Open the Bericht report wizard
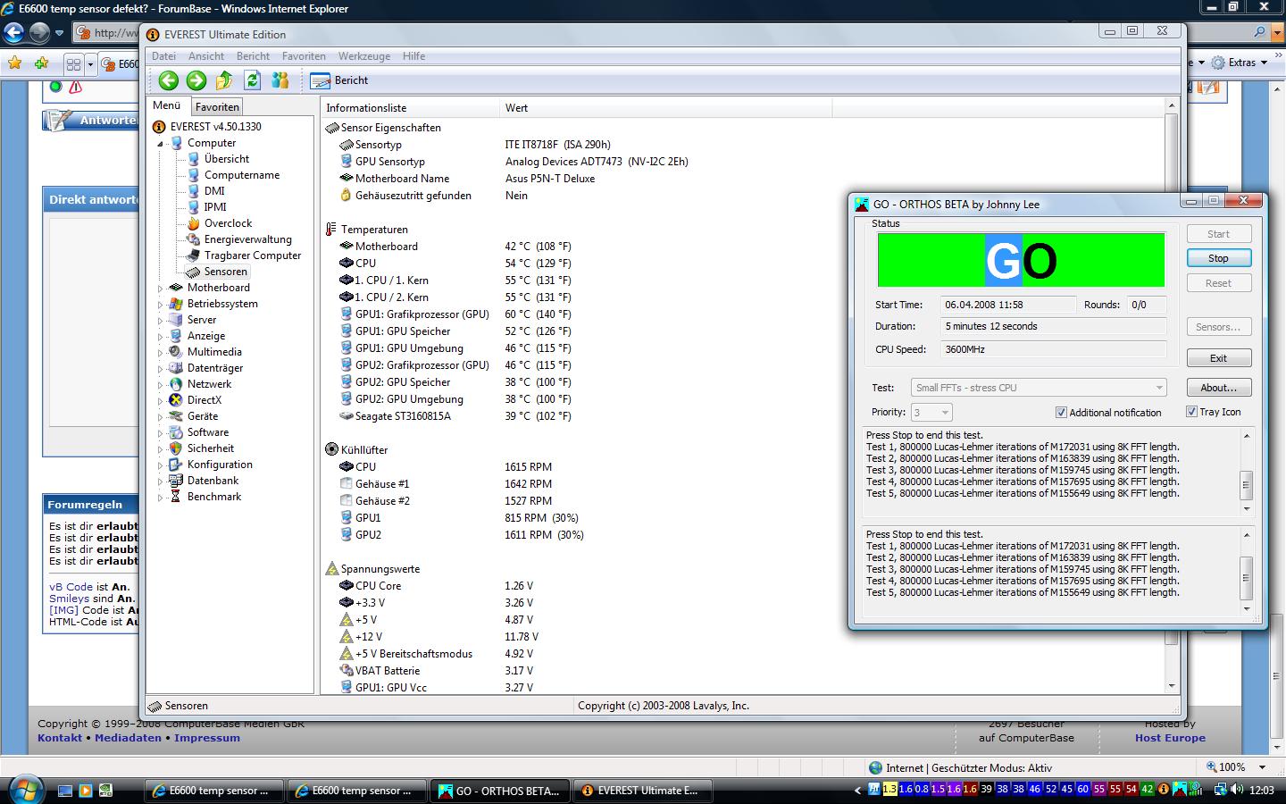The height and width of the screenshot is (804, 1286). (x=339, y=80)
